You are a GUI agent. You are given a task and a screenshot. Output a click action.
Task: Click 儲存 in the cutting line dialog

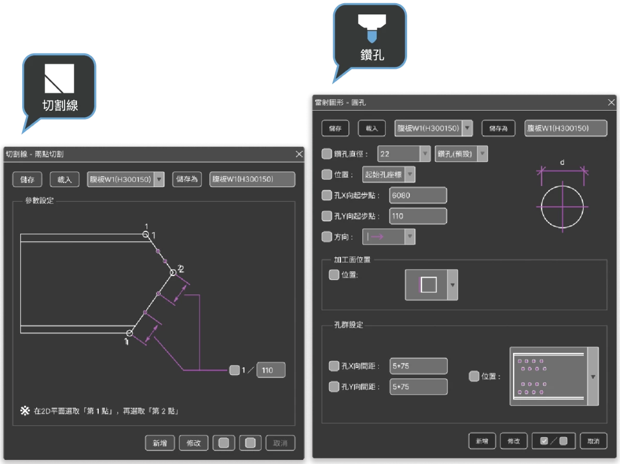(x=27, y=179)
